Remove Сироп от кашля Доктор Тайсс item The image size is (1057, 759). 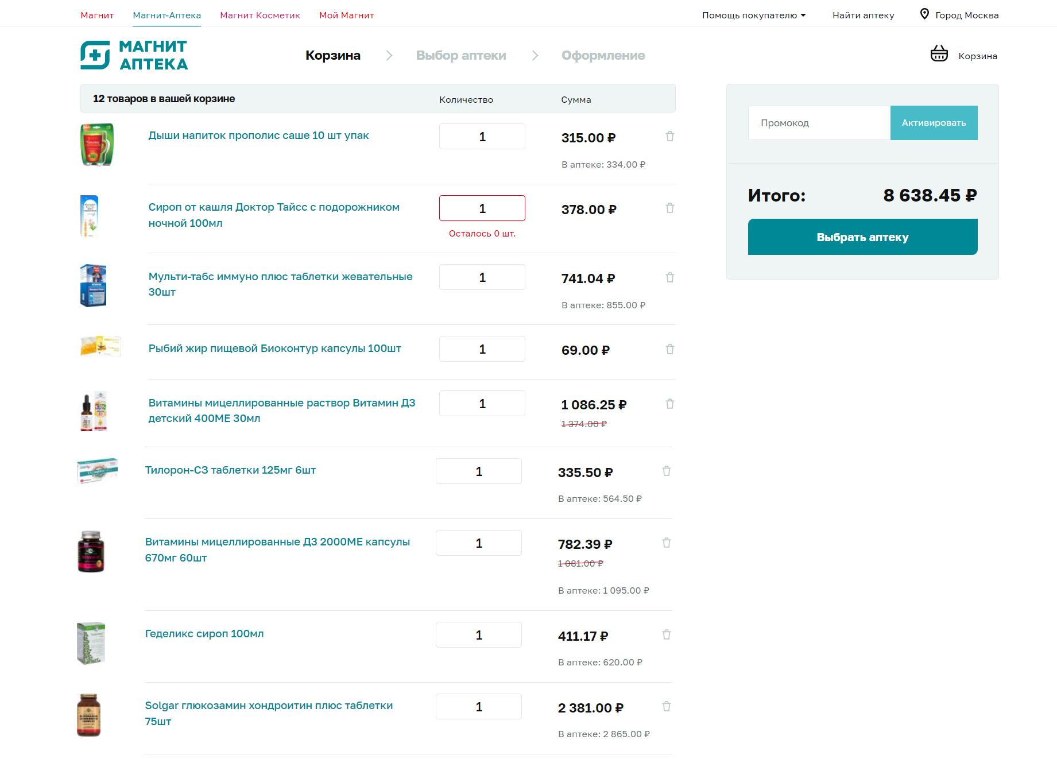coord(669,208)
